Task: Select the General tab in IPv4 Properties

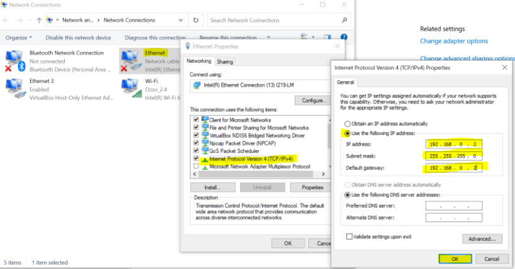Action: tap(345, 82)
